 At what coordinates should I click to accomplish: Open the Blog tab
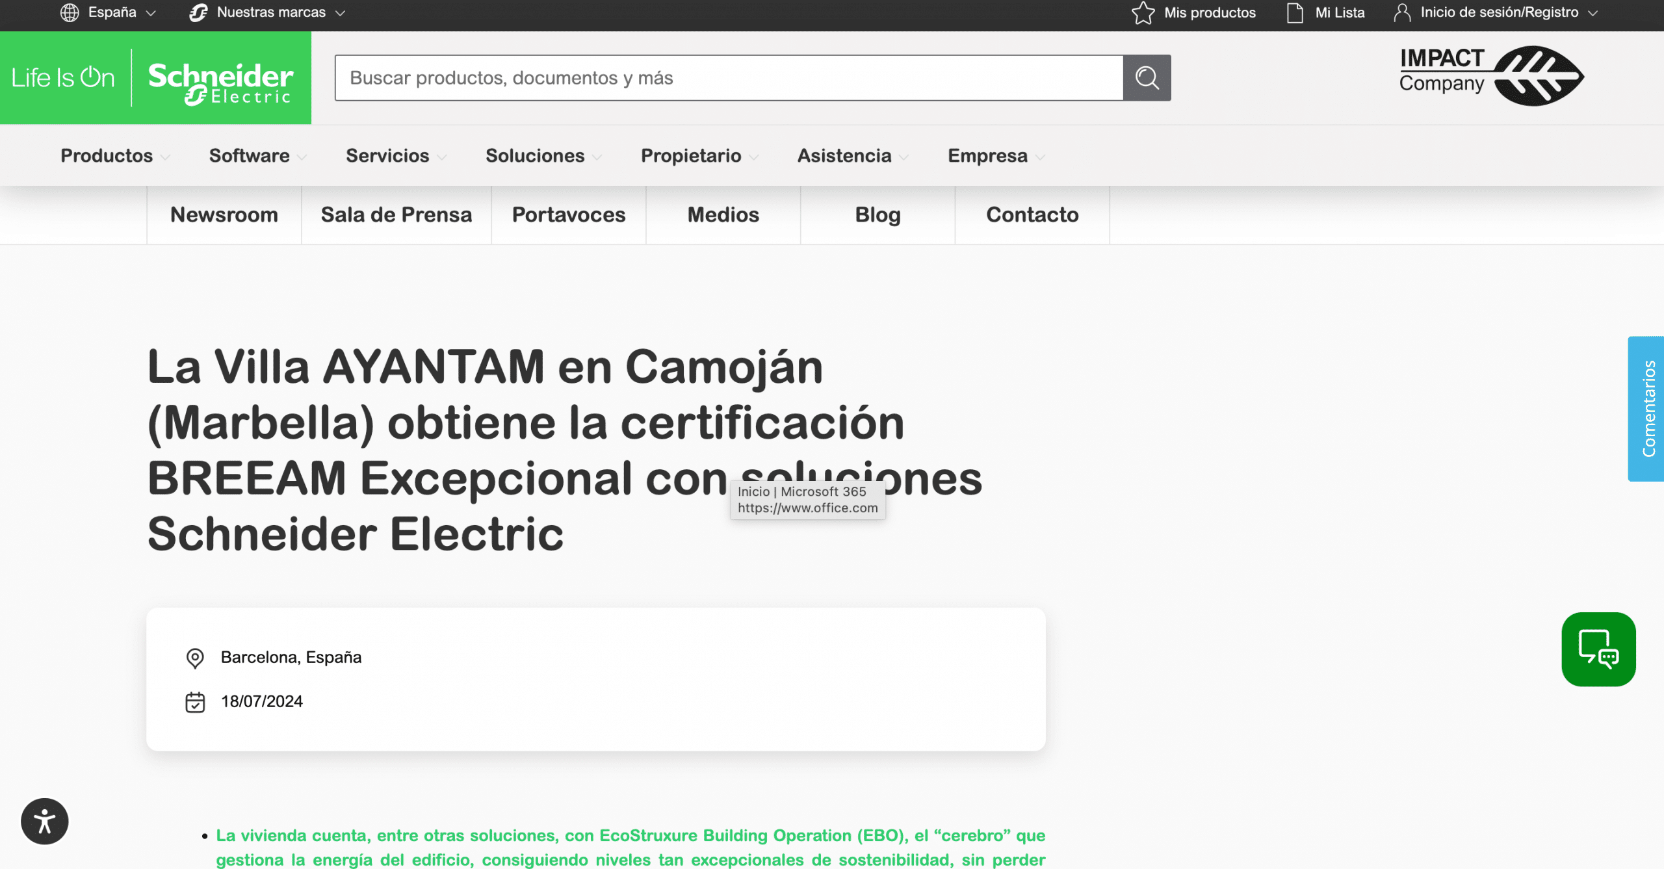877,214
